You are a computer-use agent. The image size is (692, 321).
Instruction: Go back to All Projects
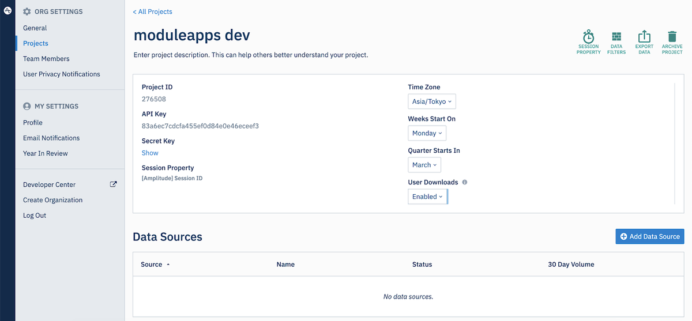click(x=153, y=12)
